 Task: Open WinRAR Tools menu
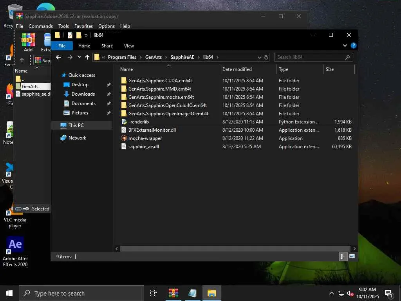click(63, 26)
